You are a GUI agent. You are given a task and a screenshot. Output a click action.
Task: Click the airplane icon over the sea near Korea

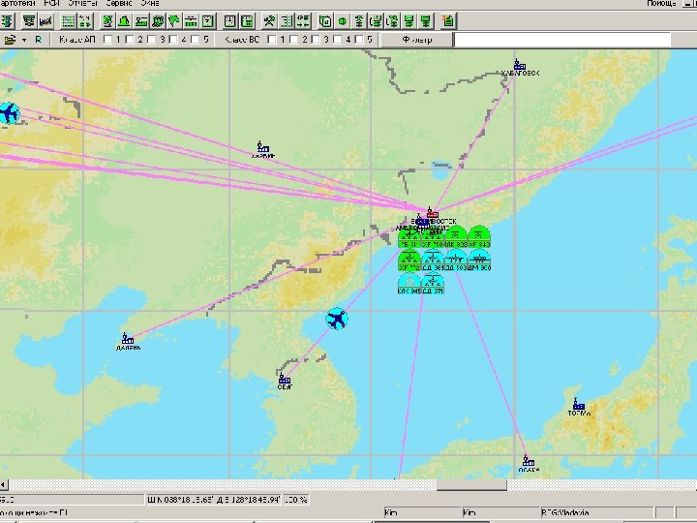(x=337, y=319)
